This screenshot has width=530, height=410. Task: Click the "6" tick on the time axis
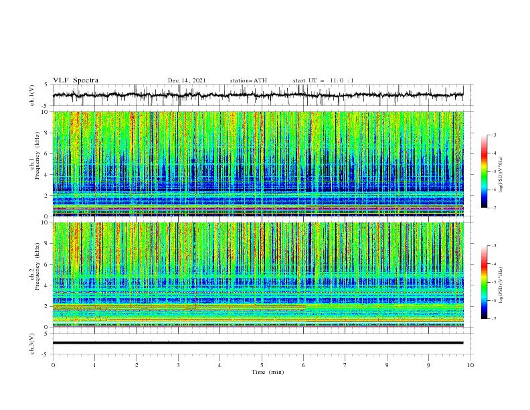point(303,365)
